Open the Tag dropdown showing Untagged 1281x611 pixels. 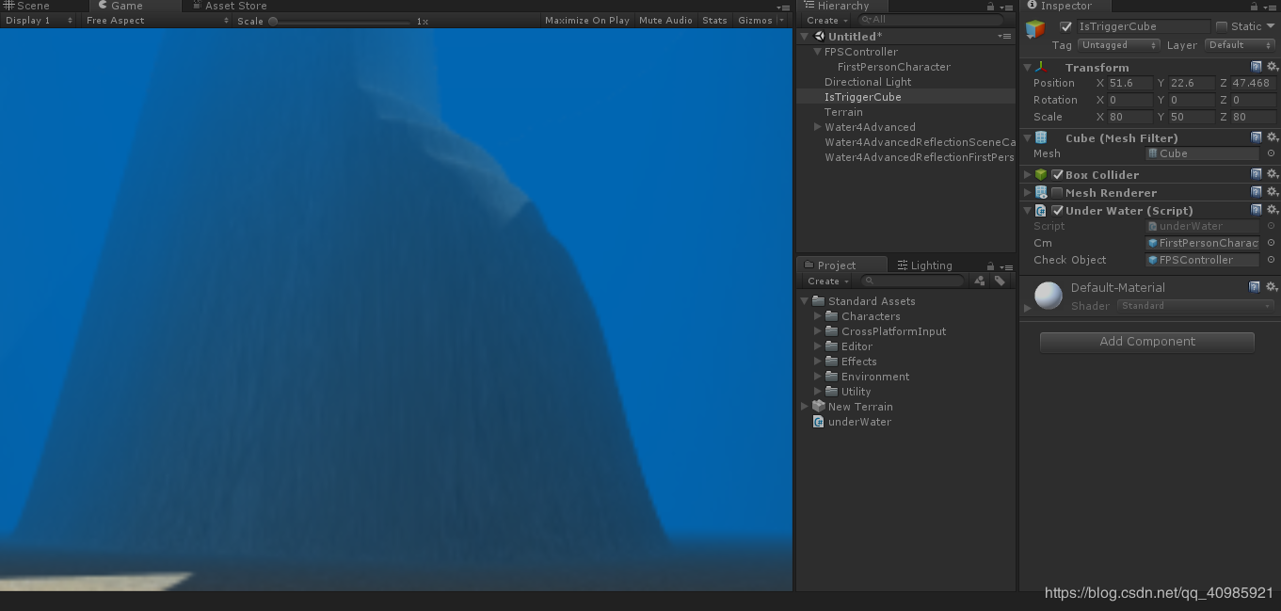click(x=1116, y=44)
